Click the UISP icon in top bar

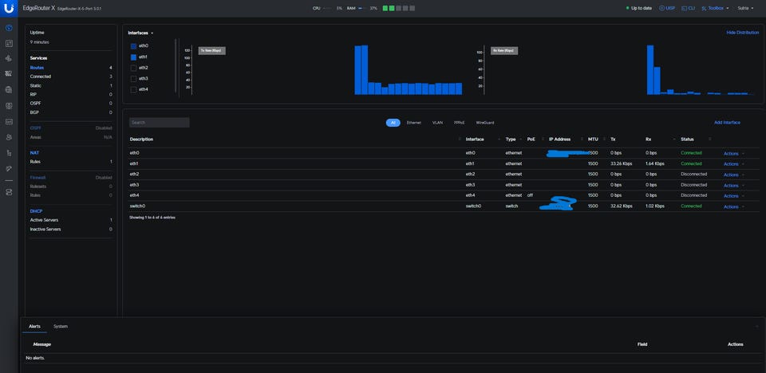pyautogui.click(x=662, y=8)
